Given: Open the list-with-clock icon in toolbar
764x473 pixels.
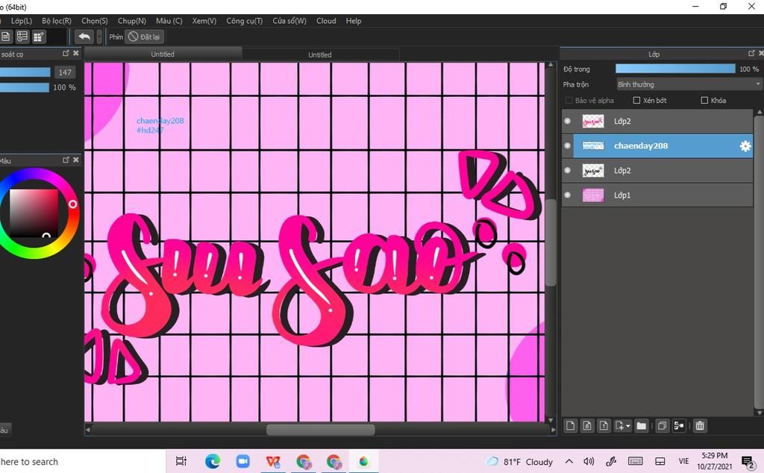Looking at the screenshot, I should 22,37.
